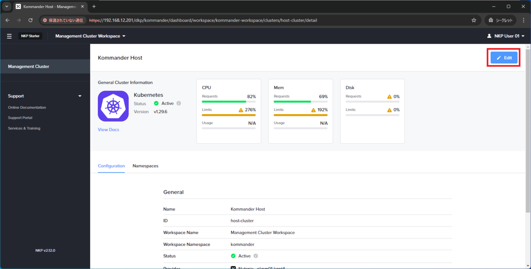The image size is (531, 269).
Task: Click the View Docs link
Action: pos(108,130)
